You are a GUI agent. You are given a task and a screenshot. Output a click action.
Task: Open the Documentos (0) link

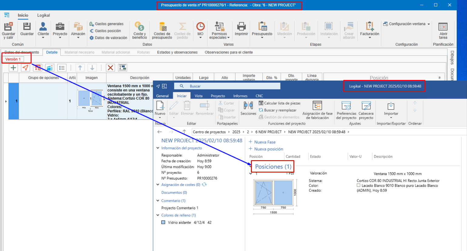click(x=174, y=193)
